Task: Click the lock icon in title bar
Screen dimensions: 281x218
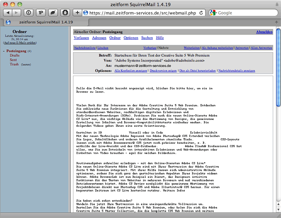Action: point(277,4)
